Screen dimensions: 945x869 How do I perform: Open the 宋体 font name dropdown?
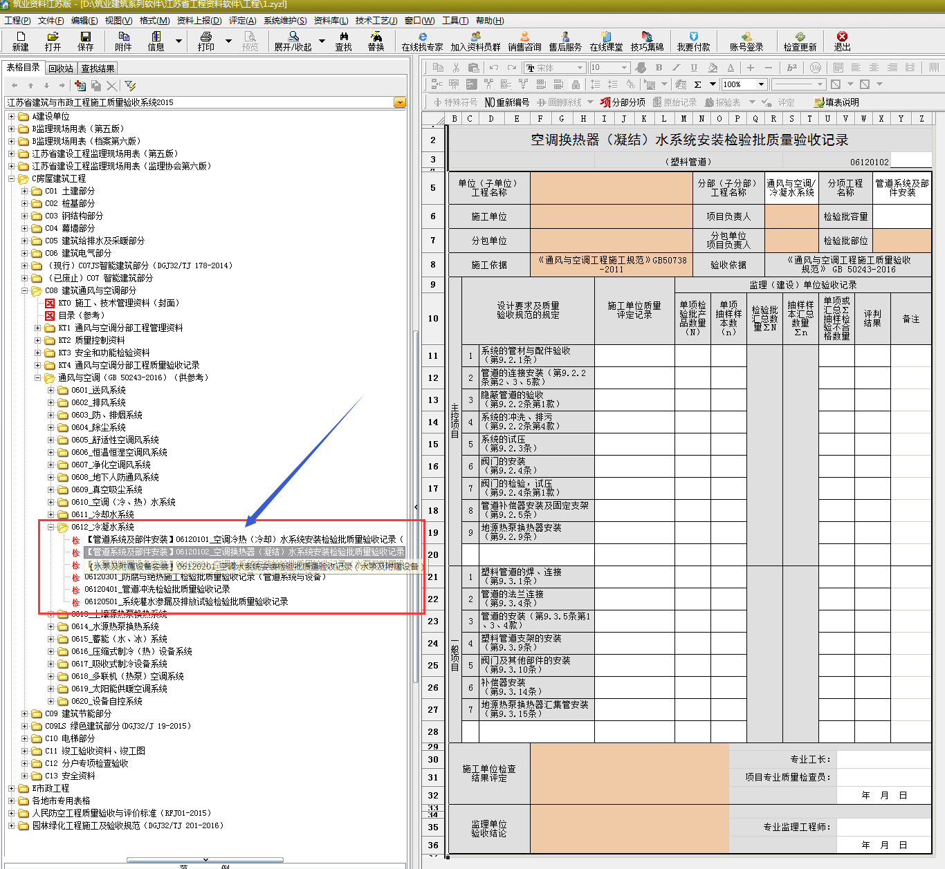580,68
